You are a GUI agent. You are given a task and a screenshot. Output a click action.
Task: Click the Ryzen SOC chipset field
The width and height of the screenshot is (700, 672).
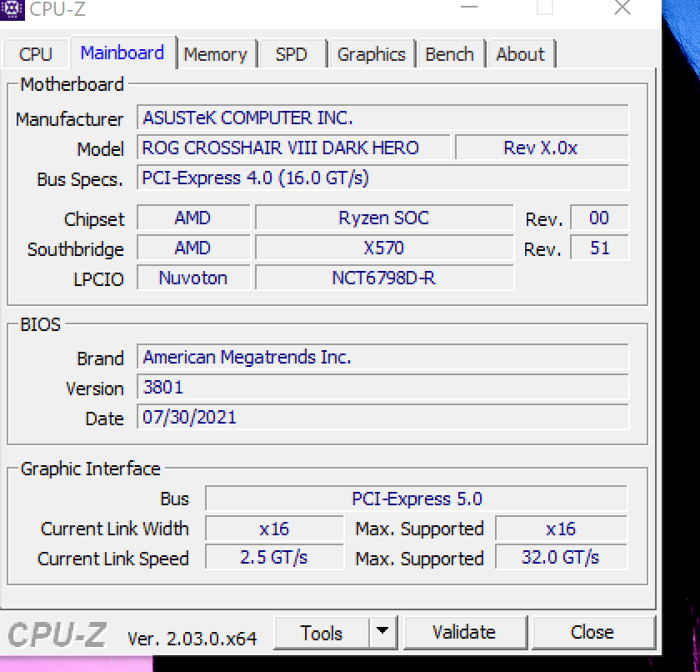pos(384,218)
